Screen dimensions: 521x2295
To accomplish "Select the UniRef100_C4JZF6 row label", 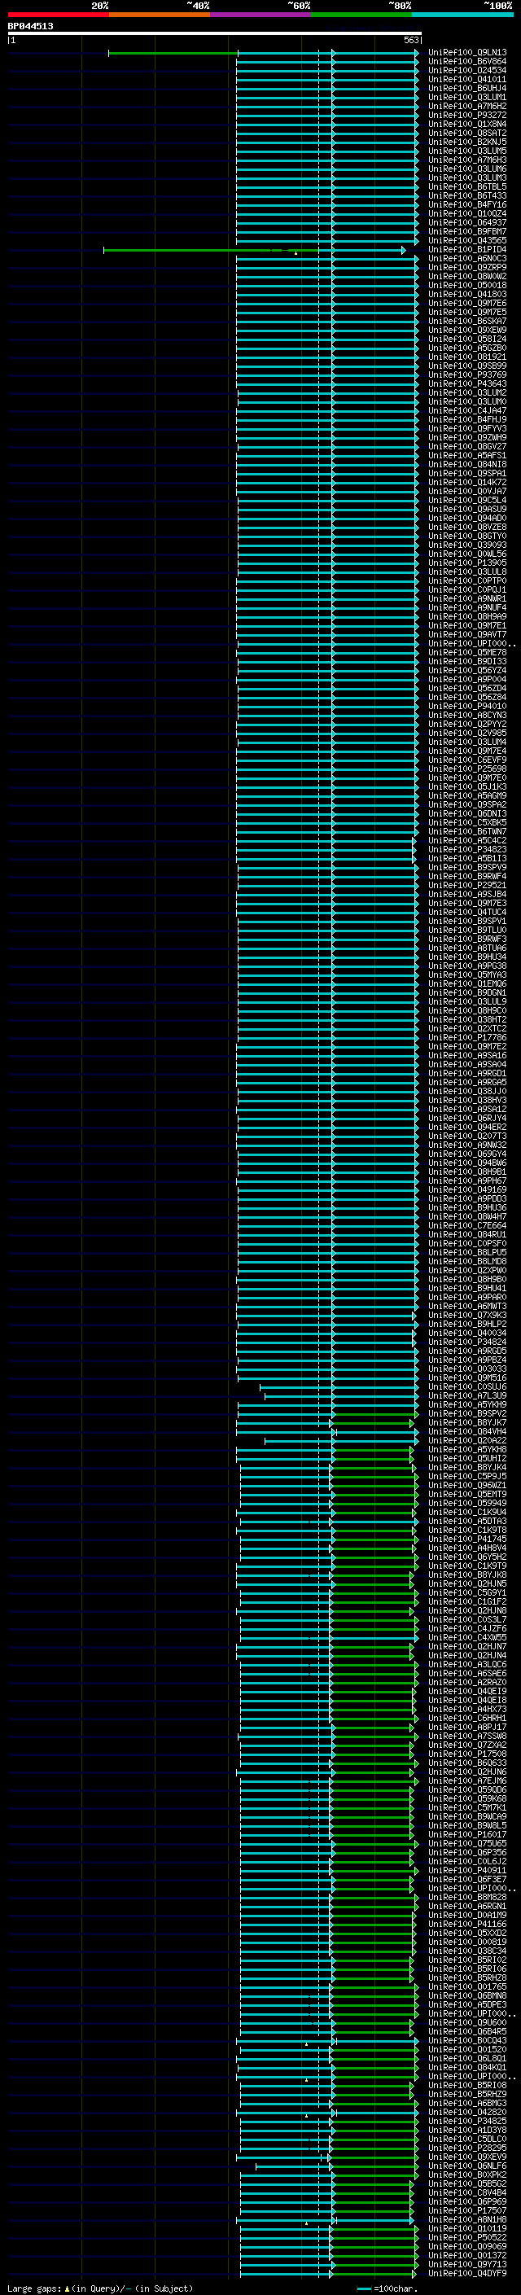I will click(x=466, y=1628).
